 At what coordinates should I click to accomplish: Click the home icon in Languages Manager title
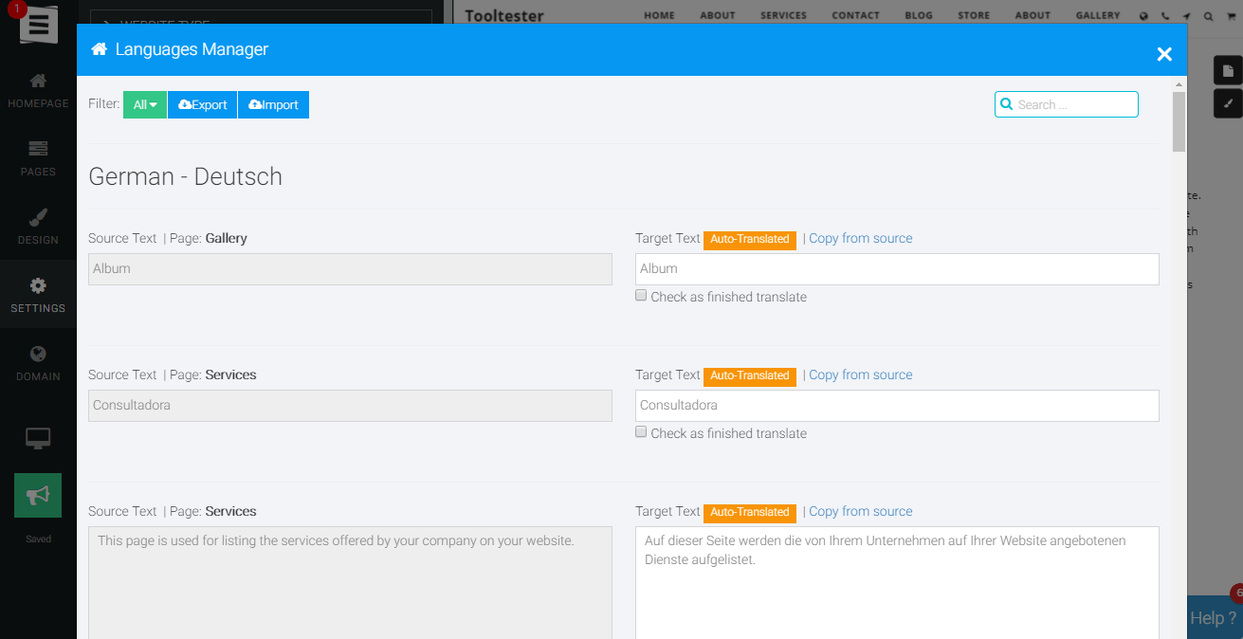pos(99,49)
